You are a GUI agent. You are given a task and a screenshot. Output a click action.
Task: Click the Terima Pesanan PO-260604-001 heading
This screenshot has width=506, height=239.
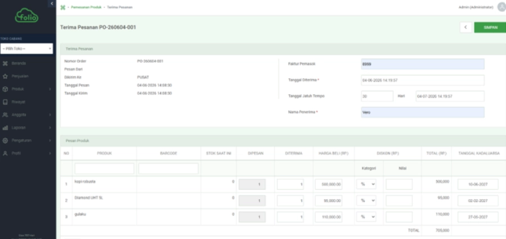[x=98, y=27]
